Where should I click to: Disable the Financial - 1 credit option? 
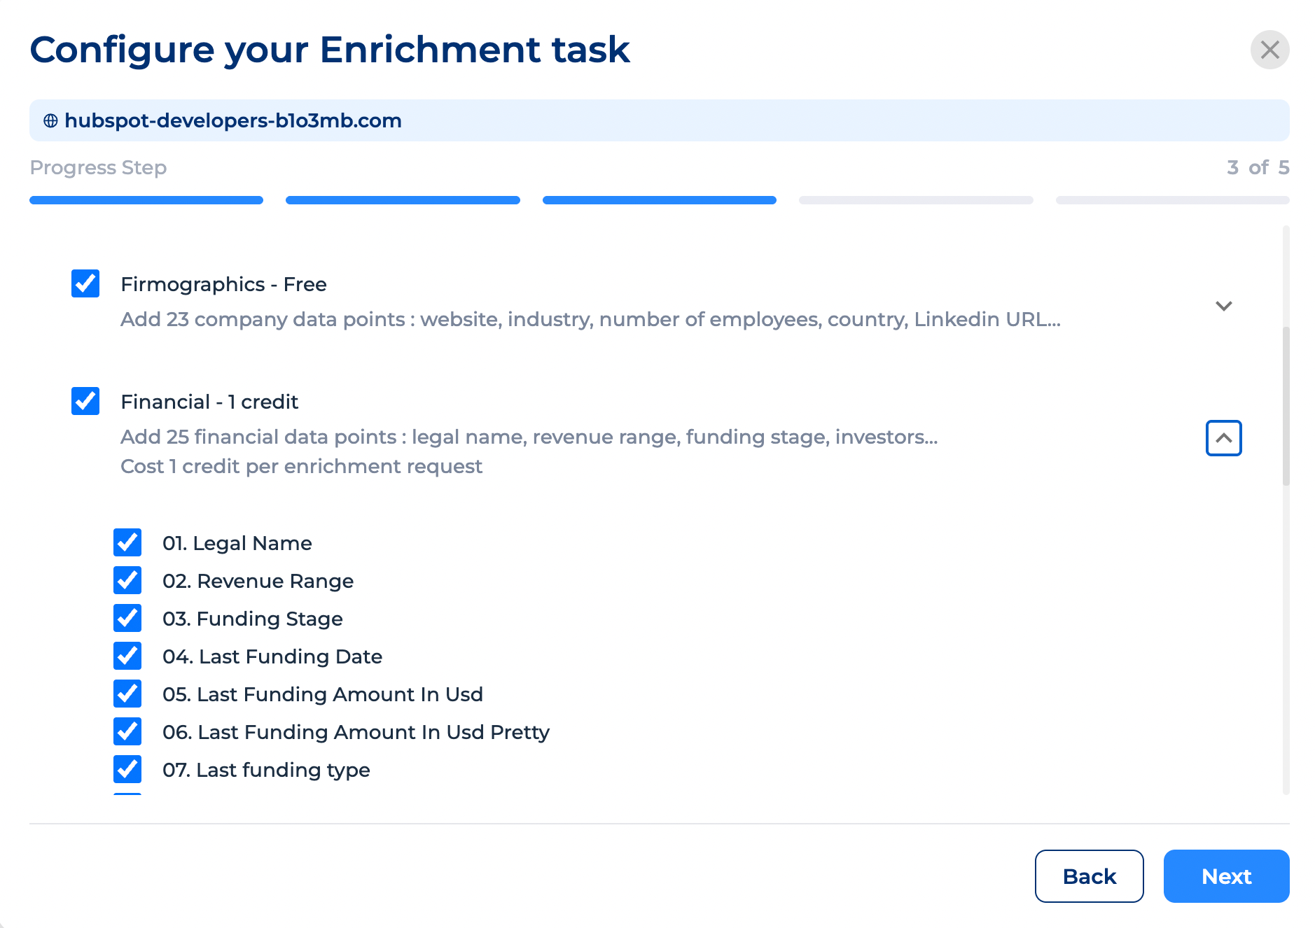(x=85, y=401)
